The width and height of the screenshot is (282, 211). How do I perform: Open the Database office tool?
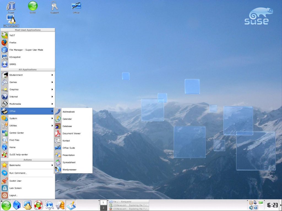click(67, 126)
